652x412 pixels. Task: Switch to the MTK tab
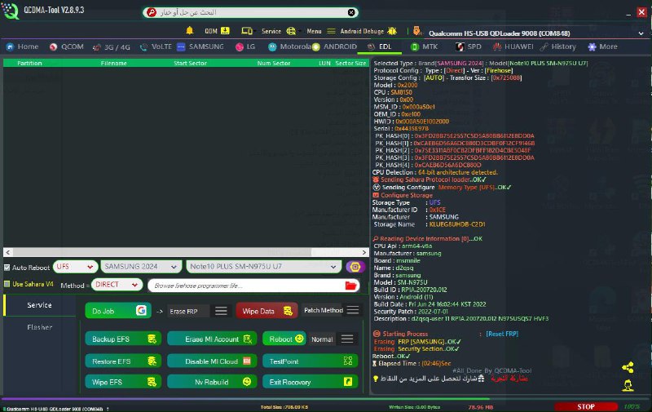[x=424, y=47]
